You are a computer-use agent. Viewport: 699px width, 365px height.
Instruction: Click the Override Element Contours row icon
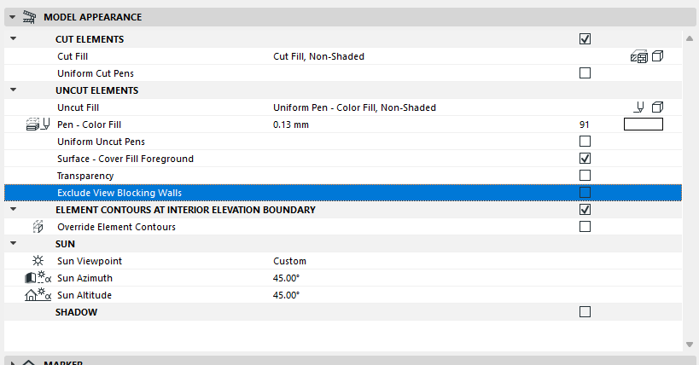point(38,227)
